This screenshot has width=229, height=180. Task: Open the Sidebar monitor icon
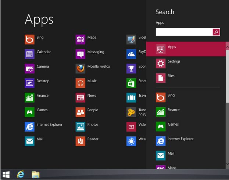click(x=131, y=39)
